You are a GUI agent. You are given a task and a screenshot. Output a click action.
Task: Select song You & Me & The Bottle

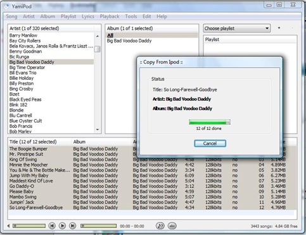click(152, 170)
